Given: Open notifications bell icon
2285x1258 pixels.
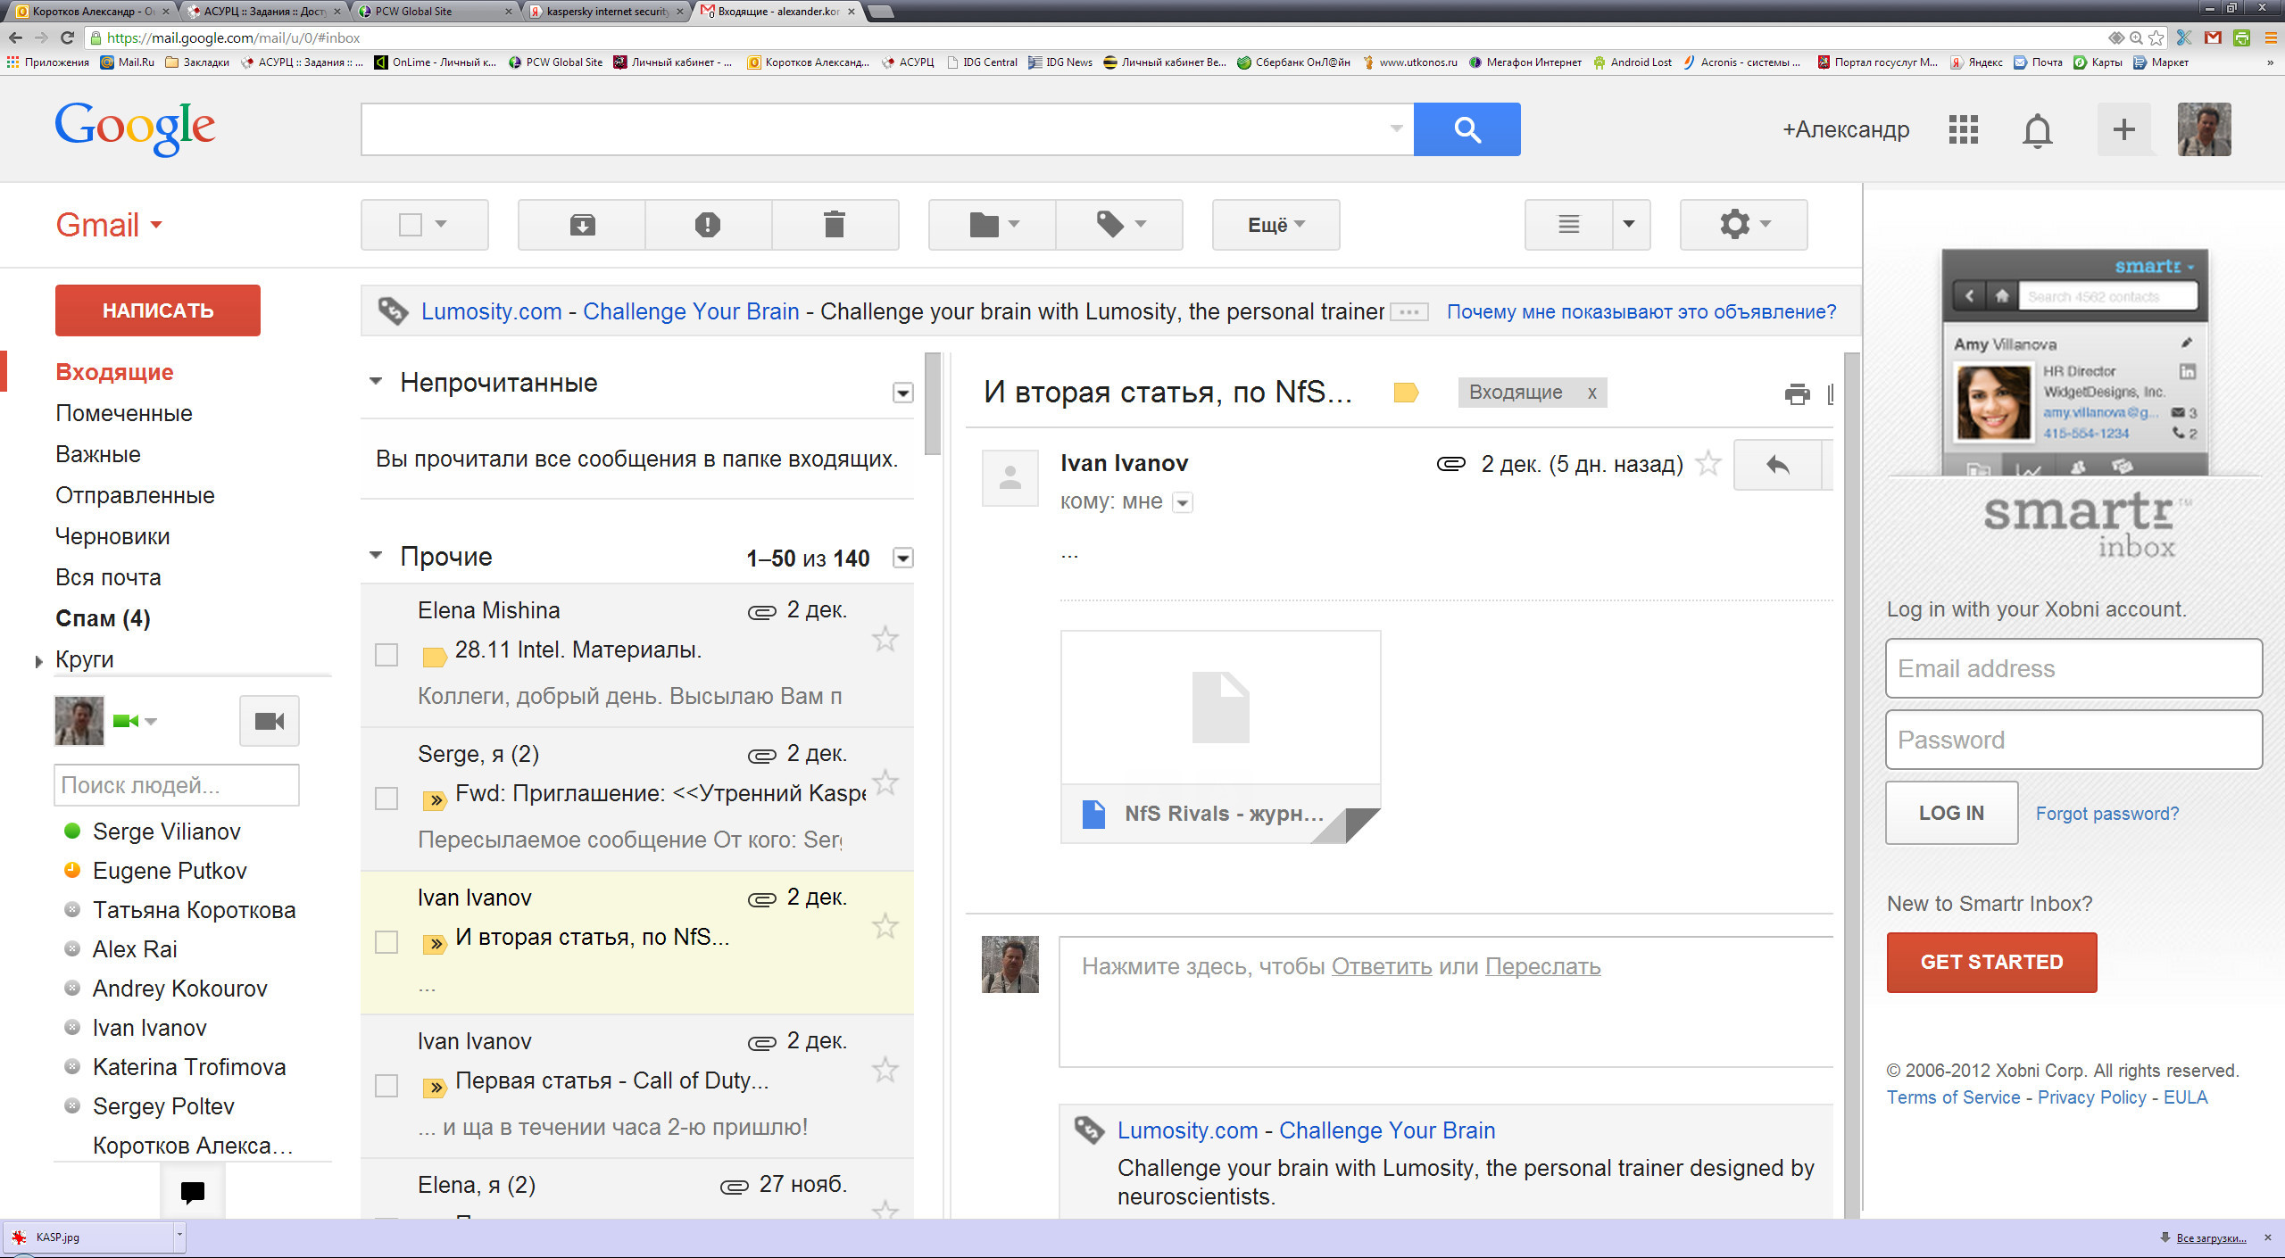Looking at the screenshot, I should tap(2037, 130).
